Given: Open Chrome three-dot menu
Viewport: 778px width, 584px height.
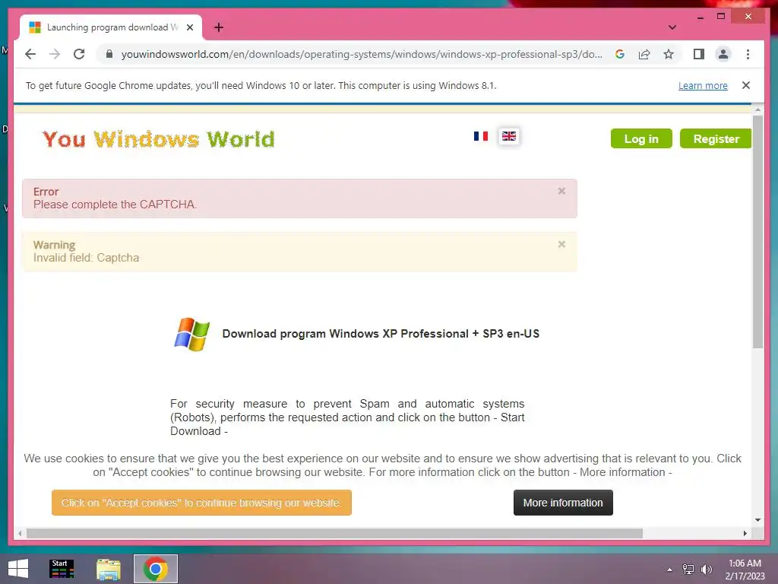Looking at the screenshot, I should click(748, 54).
